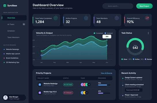
Task: Open Alex Morgan's profile avatar
Action: pos(5,98)
